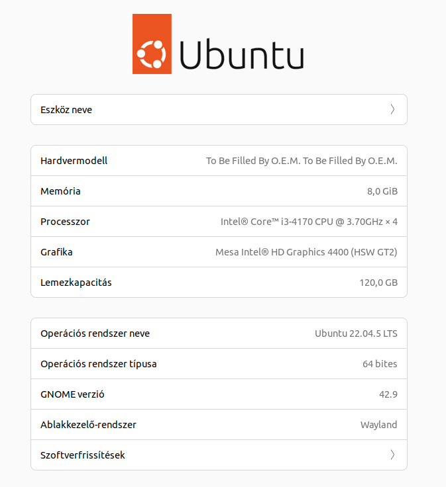446x487 pixels.
Task: Select the Lemezkapacitás row label
Action: (76, 283)
